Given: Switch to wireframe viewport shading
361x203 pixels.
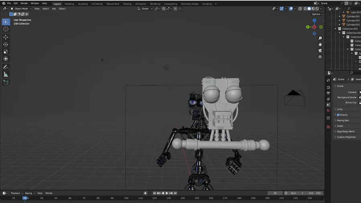Looking at the screenshot, I should point(305,9).
